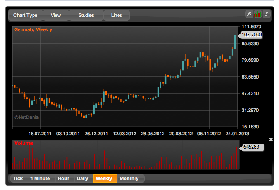Click the NetDania copyright watermark

[26, 117]
